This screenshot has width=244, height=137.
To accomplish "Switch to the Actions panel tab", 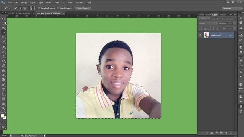I will [x=208, y=15].
